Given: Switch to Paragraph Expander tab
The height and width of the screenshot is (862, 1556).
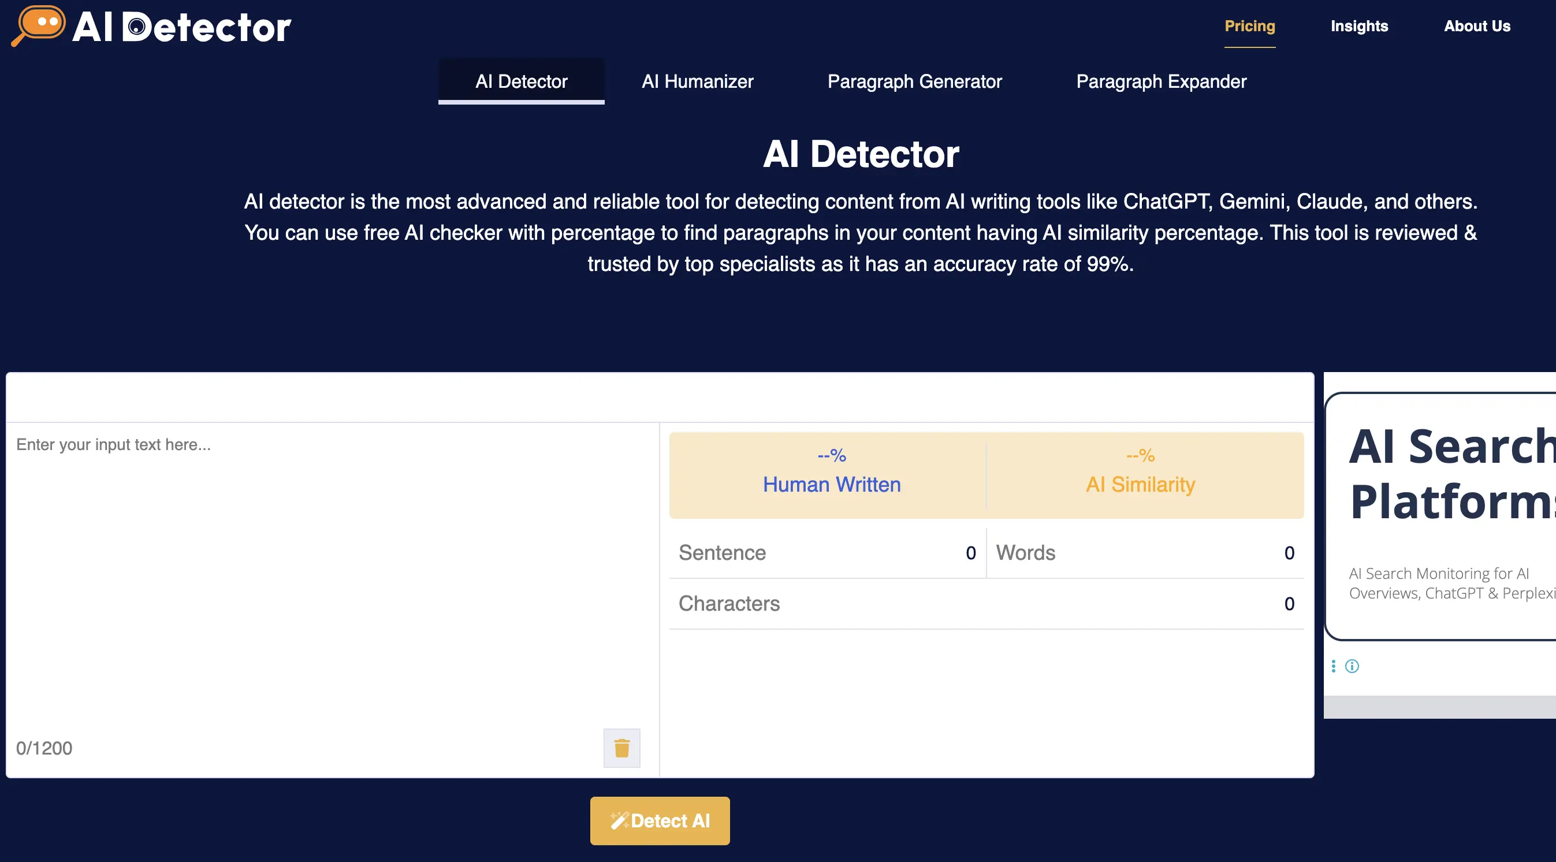Looking at the screenshot, I should 1161,81.
